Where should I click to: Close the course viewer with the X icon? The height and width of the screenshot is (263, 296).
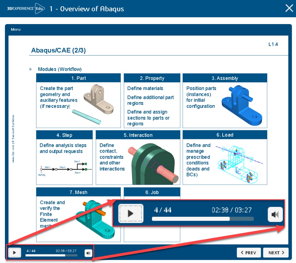(x=289, y=8)
